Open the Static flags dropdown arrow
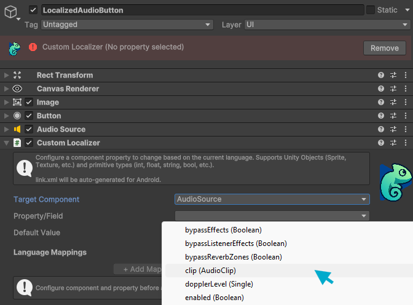 pos(407,10)
